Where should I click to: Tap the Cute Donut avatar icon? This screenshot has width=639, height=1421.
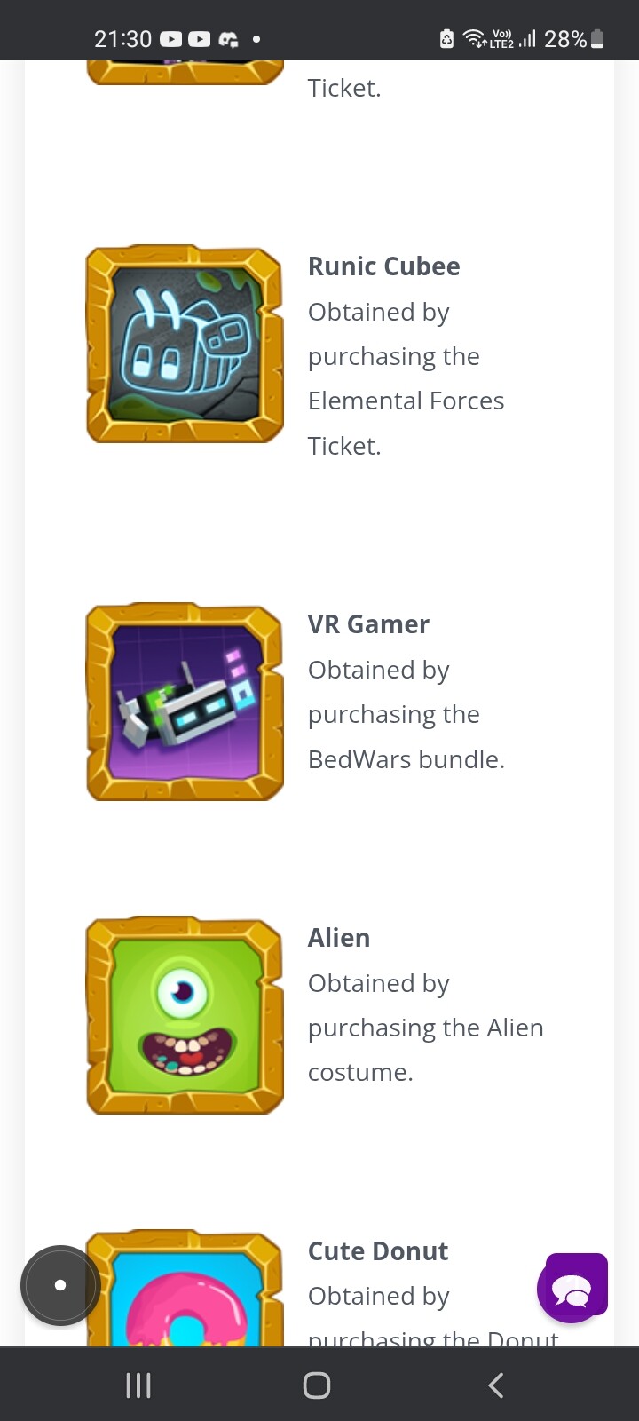[185, 1288]
